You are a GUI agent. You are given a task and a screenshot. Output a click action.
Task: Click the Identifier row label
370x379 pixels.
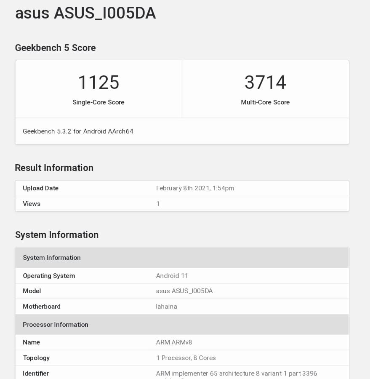click(36, 373)
